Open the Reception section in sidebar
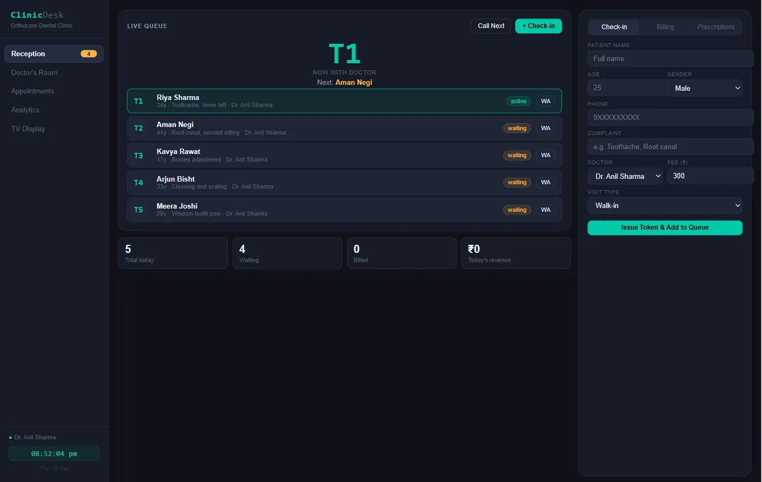Screen dimensions: 762x482 click(54, 53)
